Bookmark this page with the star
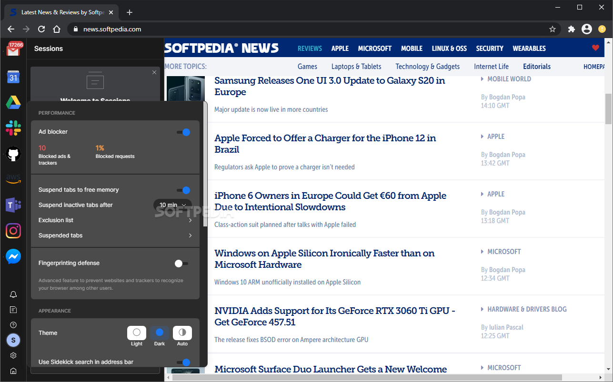Screen dimensions: 613x382 tap(553, 29)
